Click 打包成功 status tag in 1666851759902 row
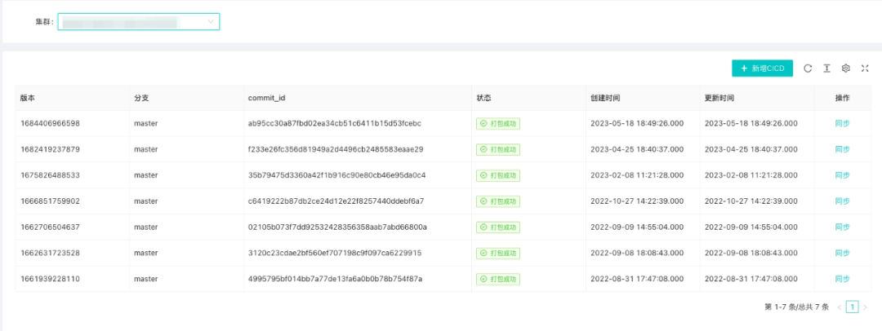Viewport: 882px width, 331px height. 498,201
